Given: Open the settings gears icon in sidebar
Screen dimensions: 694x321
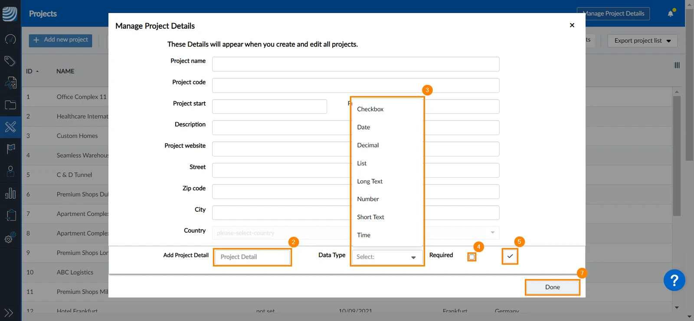Looking at the screenshot, I should tap(10, 237).
